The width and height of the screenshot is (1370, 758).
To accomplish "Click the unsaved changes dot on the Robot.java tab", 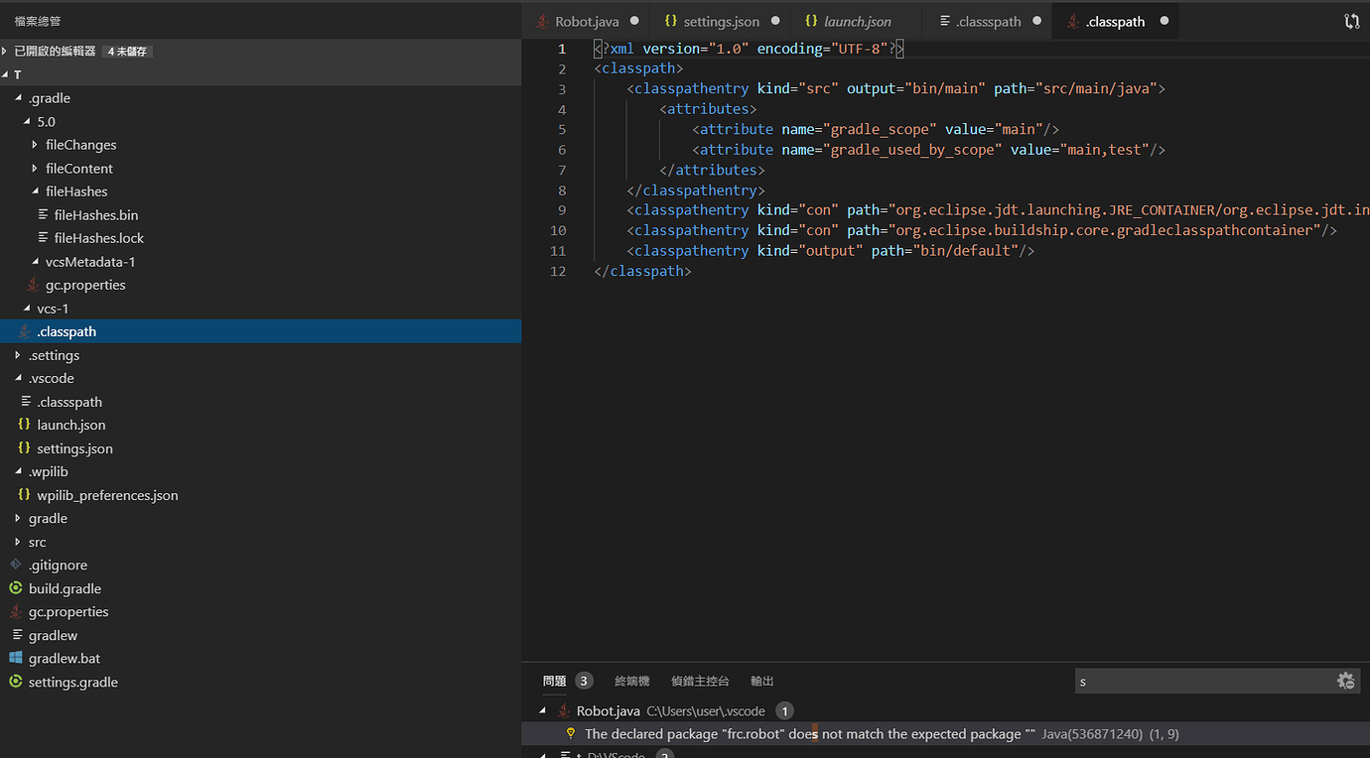I will click(632, 20).
